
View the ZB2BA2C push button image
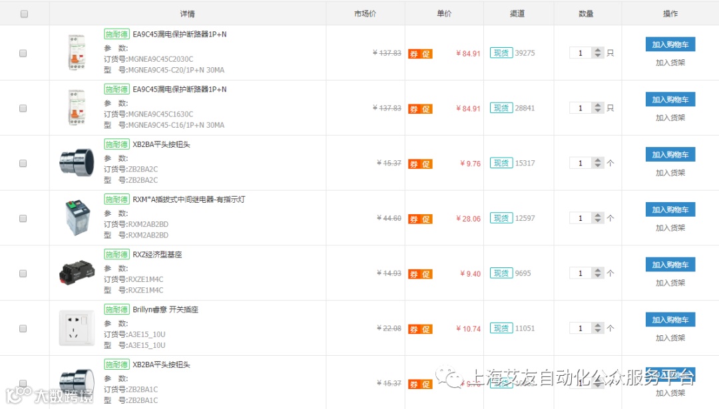click(77, 162)
